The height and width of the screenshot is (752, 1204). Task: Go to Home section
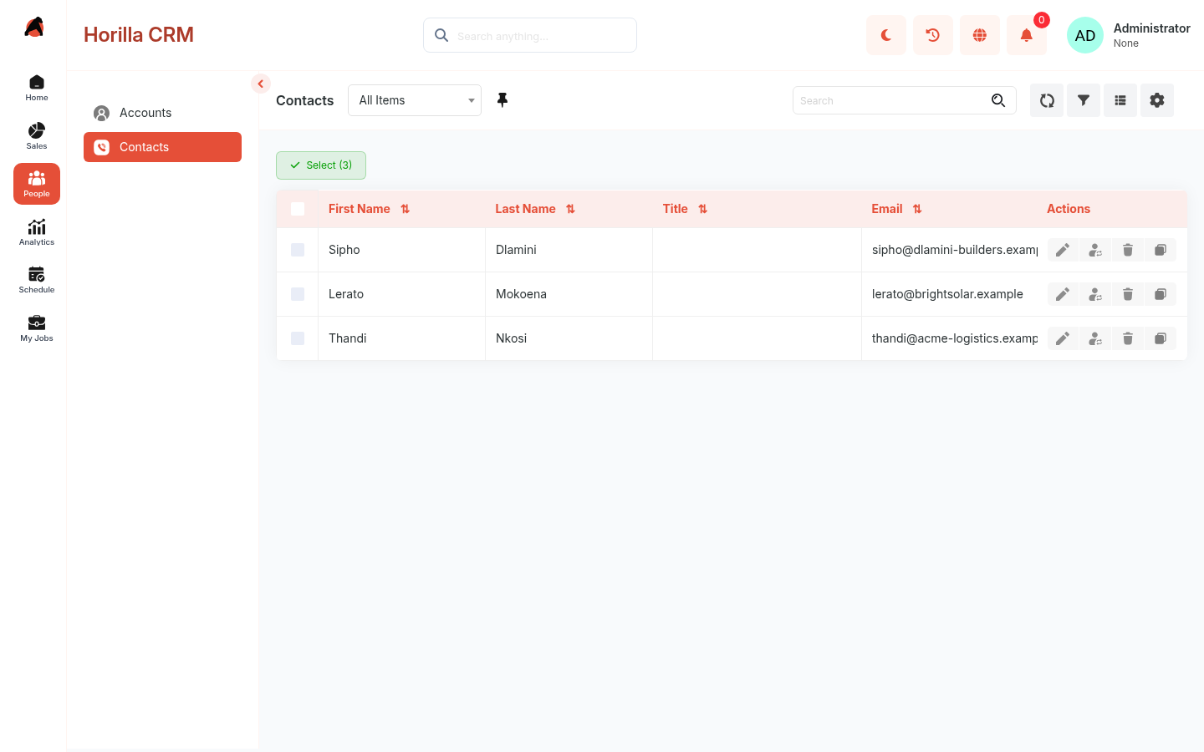[x=37, y=88]
